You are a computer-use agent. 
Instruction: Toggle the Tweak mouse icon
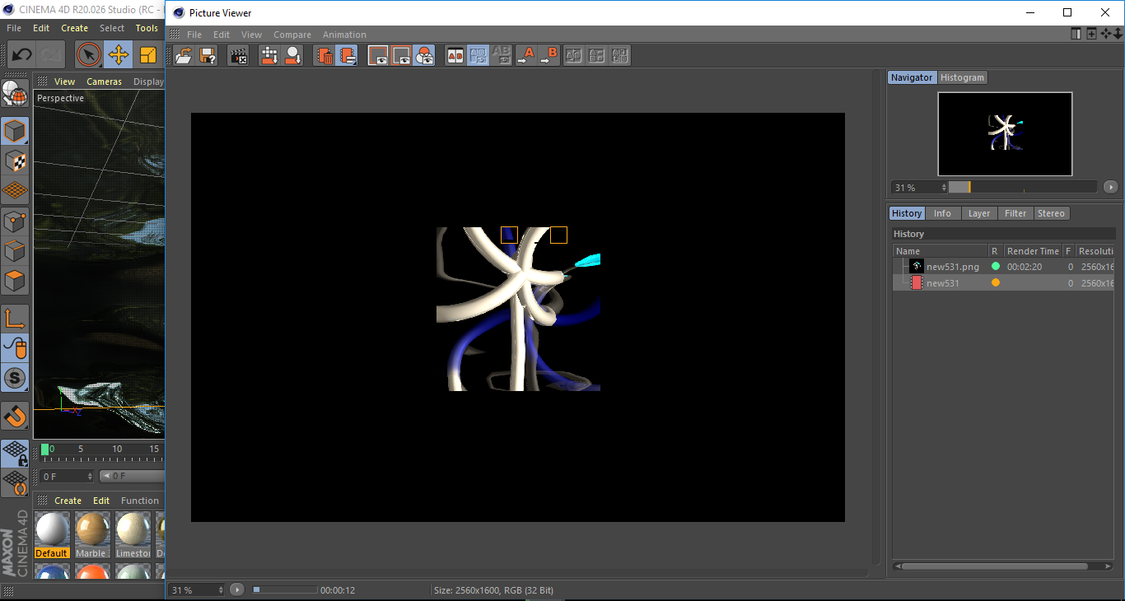point(15,348)
